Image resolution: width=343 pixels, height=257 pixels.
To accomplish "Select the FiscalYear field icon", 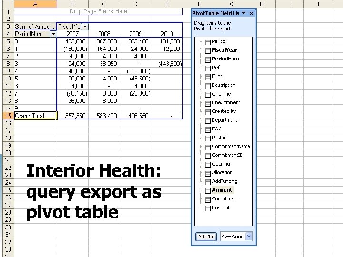I will (x=208, y=51).
